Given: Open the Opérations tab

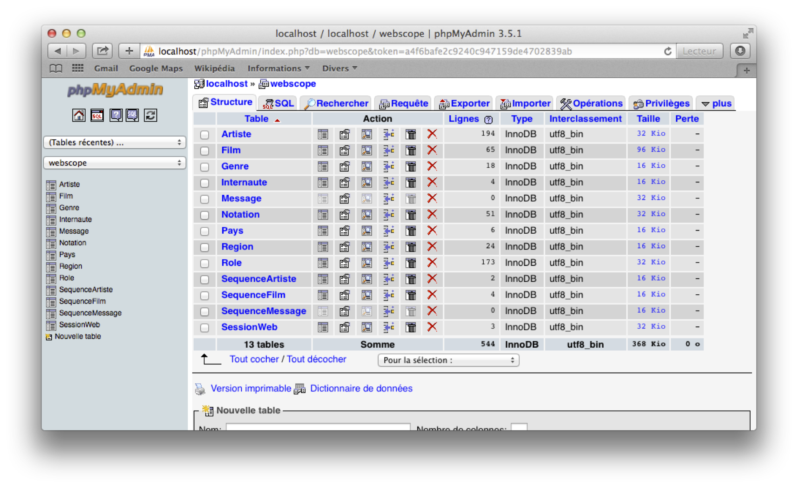Looking at the screenshot, I should pos(591,103).
